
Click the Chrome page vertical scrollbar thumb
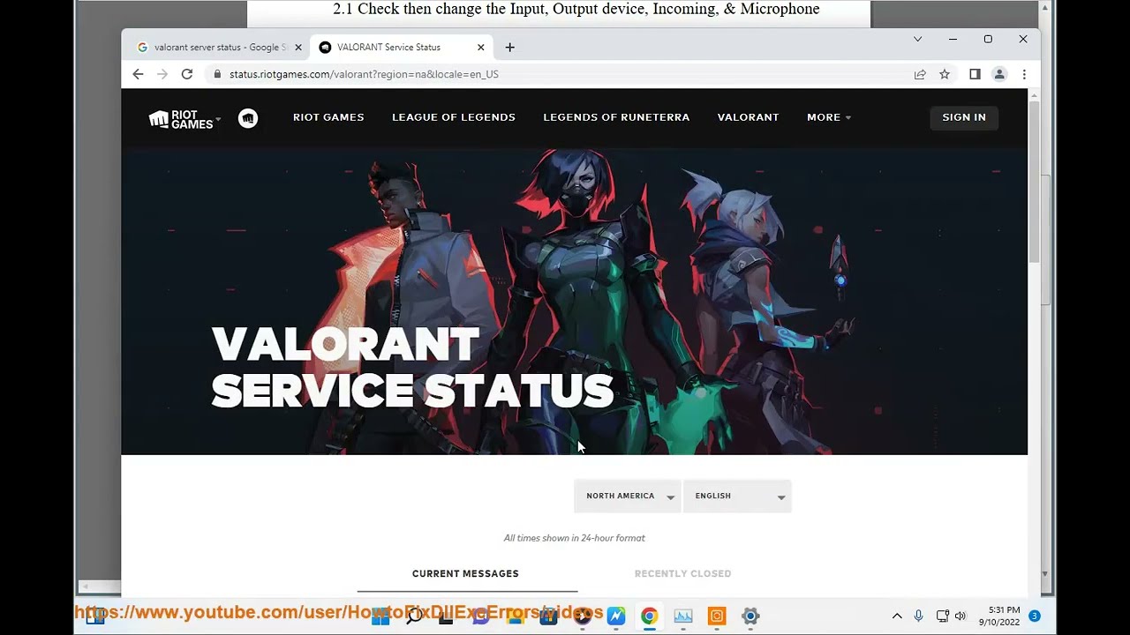pyautogui.click(x=1034, y=181)
